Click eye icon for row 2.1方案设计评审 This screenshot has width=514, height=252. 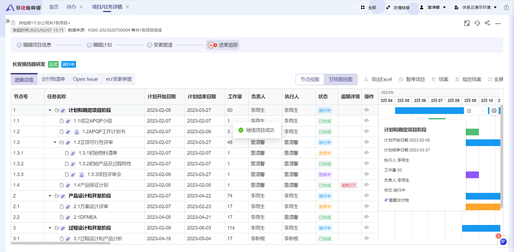pos(366,206)
